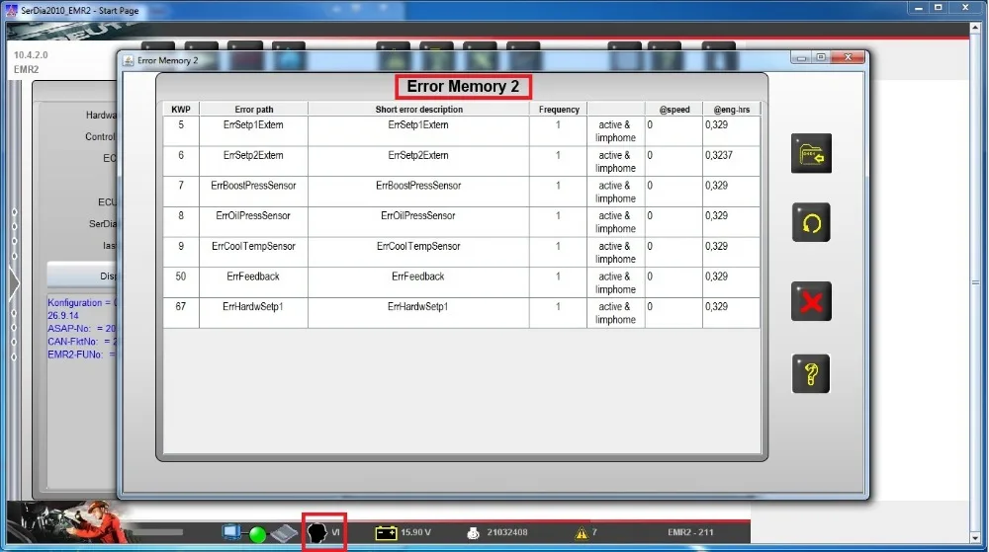Minimize the Error Memory 2 dialog
This screenshot has width=989, height=552.
pyautogui.click(x=802, y=58)
